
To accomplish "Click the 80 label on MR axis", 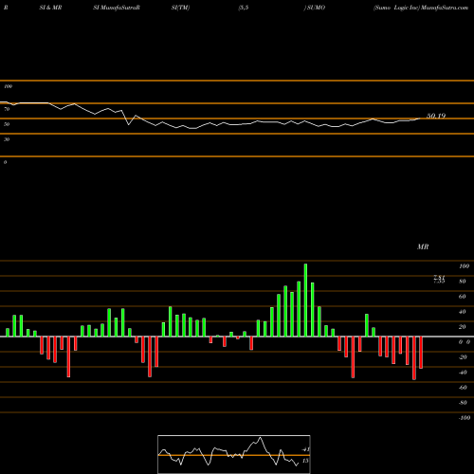I will click(463, 282).
